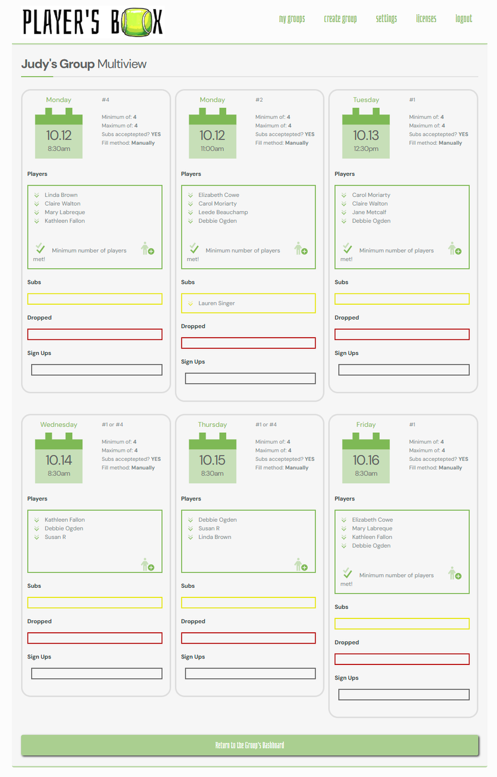Expand Kathleen Fallon chevron in Wednesday card
Image resolution: width=497 pixels, height=777 pixels.
(x=37, y=520)
